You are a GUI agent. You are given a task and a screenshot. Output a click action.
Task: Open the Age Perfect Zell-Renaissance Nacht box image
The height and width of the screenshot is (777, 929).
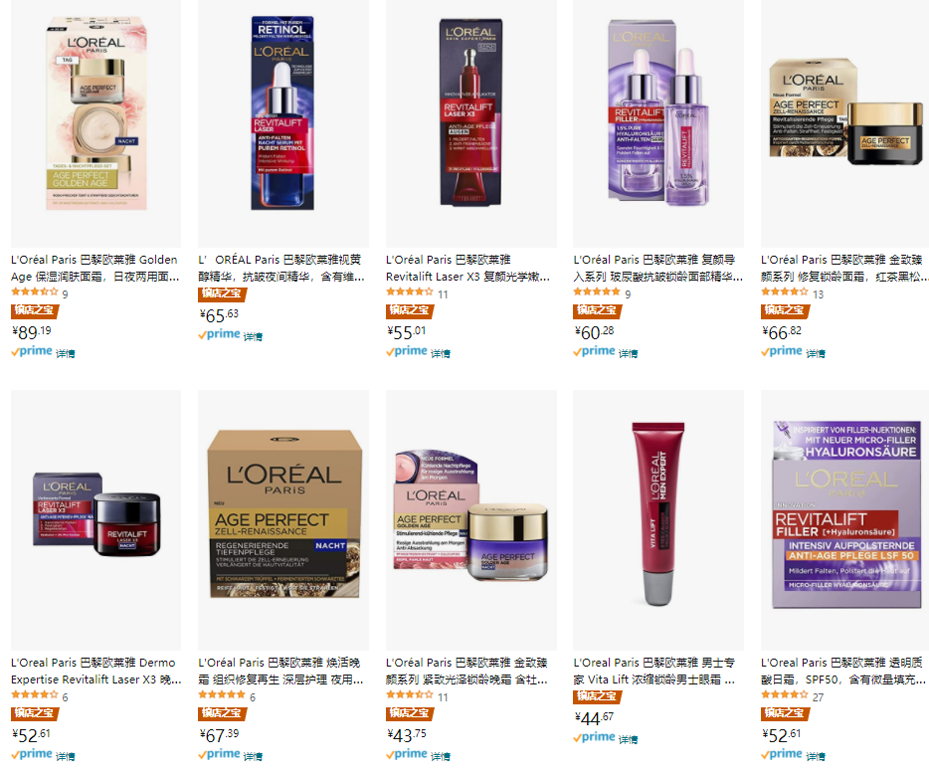(283, 513)
